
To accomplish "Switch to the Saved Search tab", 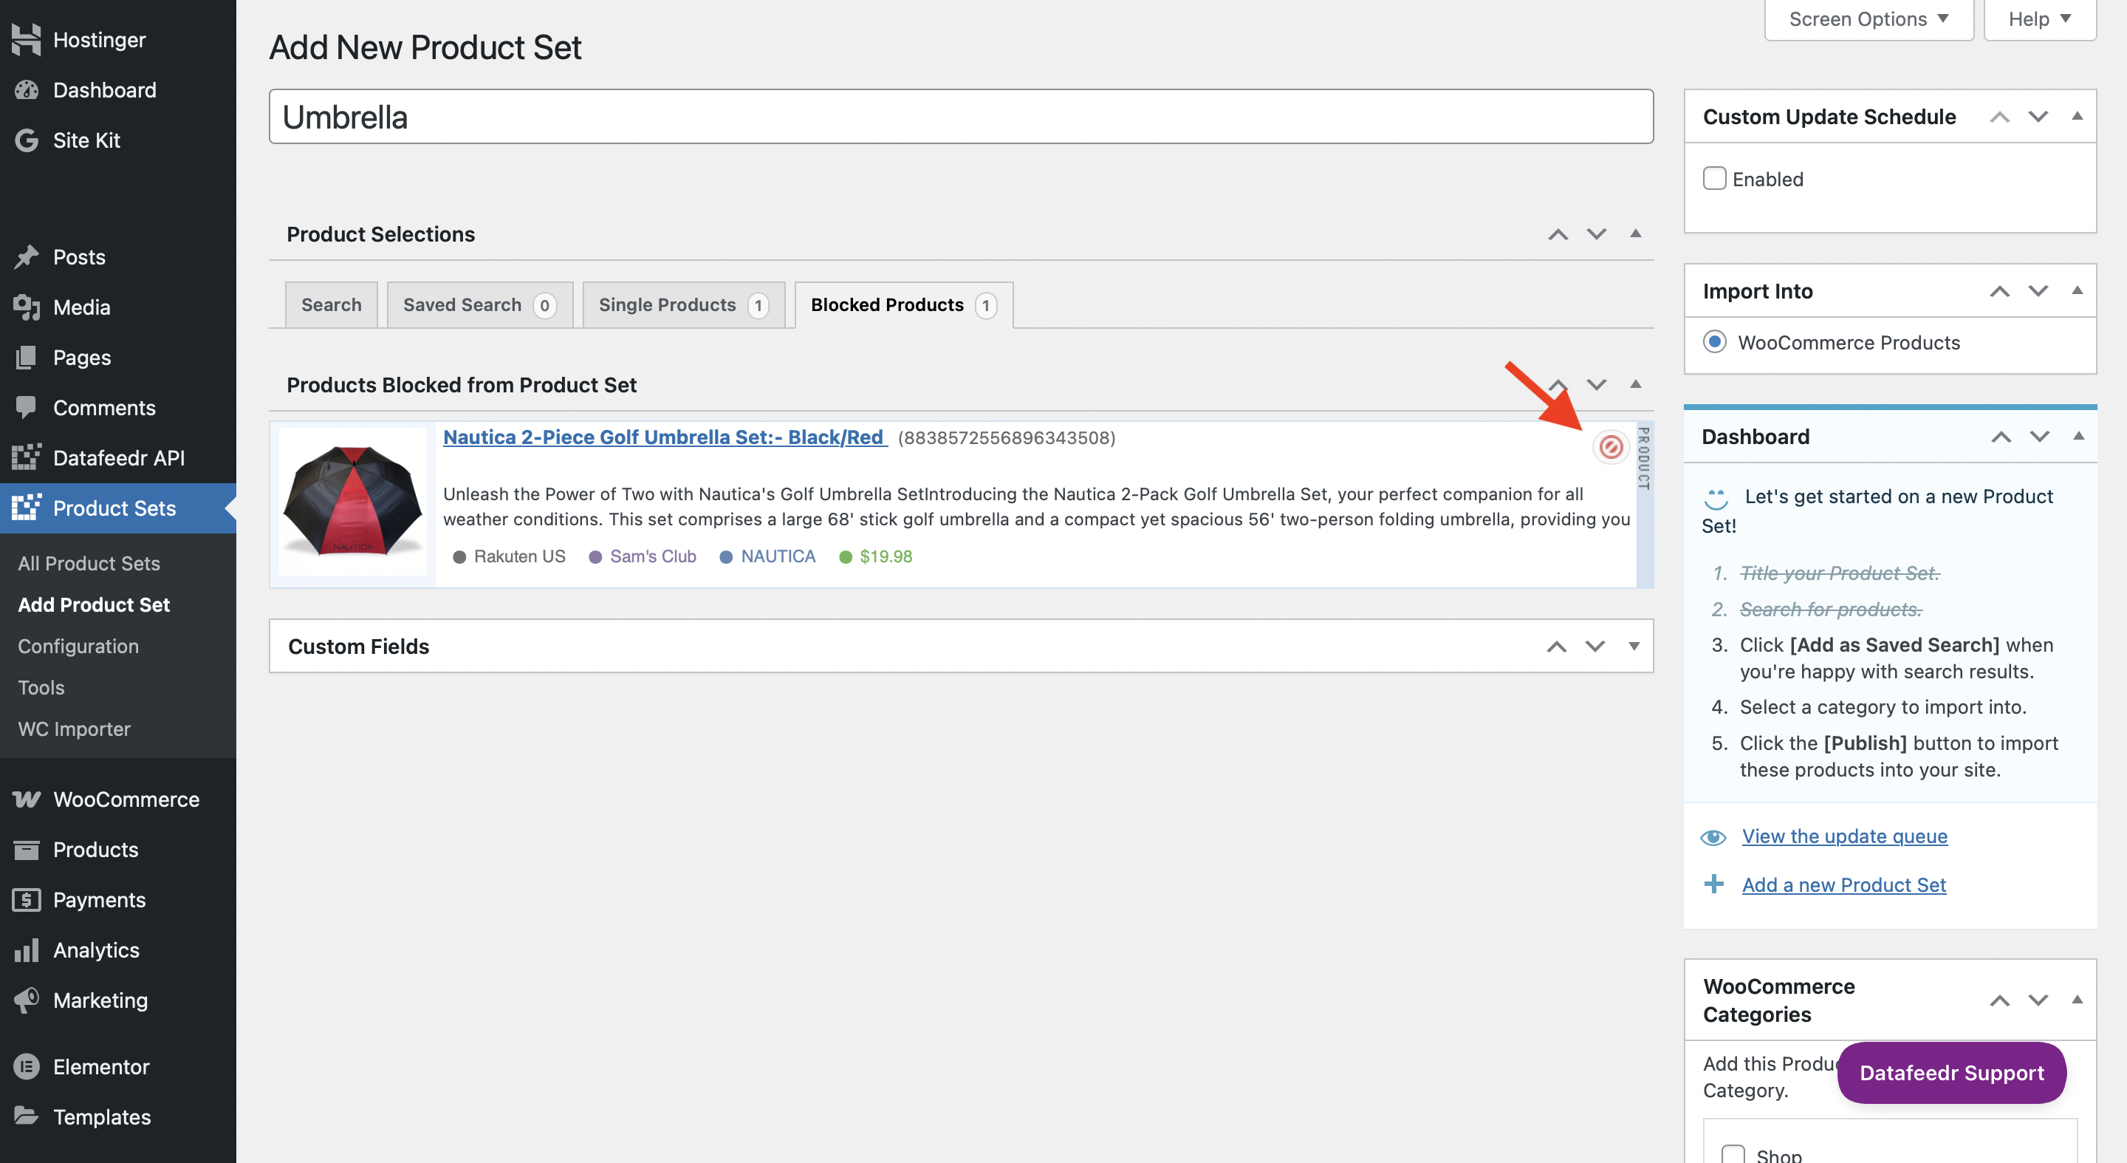I will click(x=480, y=305).
